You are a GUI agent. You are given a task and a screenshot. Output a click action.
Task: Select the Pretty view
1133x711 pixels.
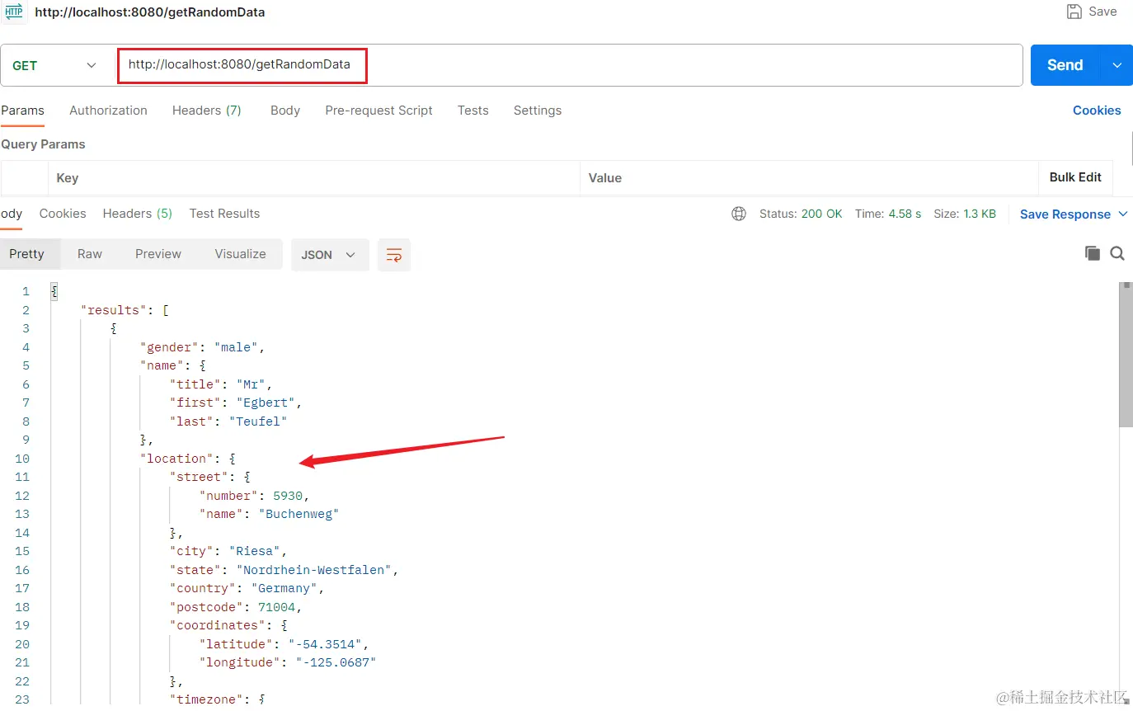point(26,254)
